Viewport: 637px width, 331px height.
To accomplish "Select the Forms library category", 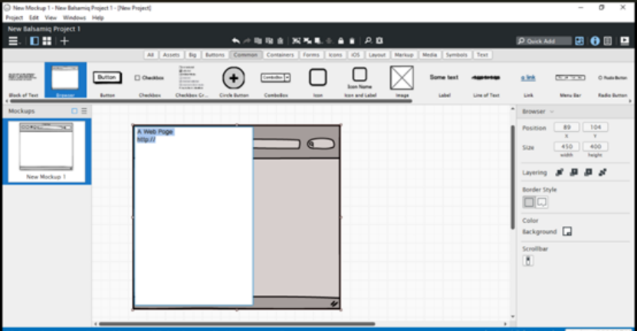I will (x=311, y=55).
